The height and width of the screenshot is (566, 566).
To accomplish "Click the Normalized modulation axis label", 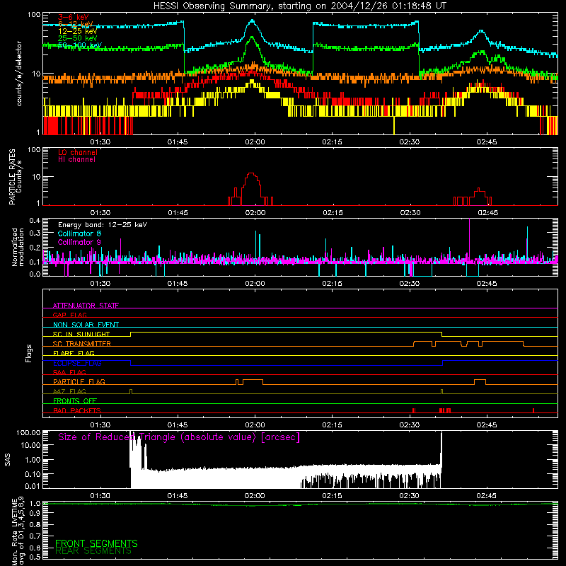I will 18,247.
